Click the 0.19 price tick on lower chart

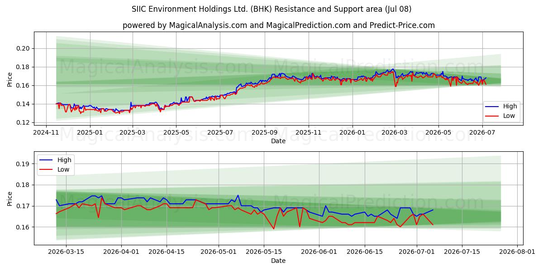pos(23,164)
